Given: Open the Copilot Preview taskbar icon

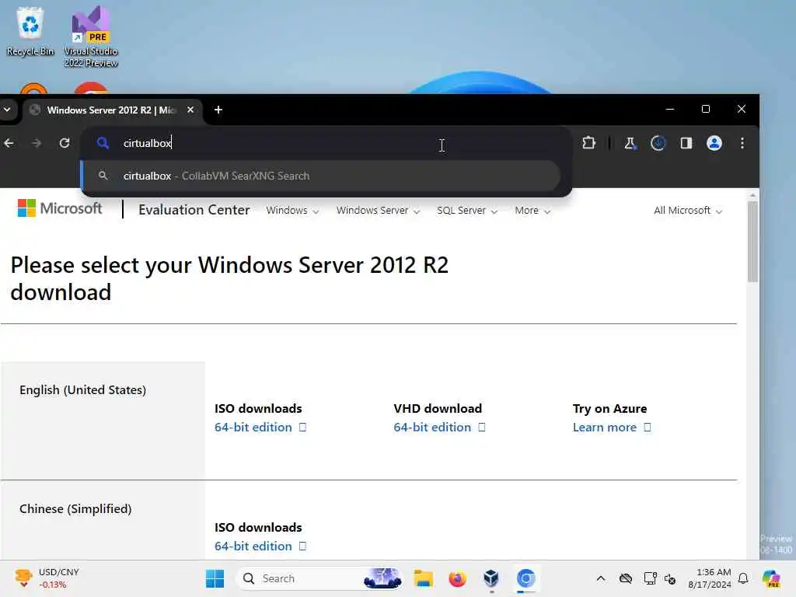Looking at the screenshot, I should (x=771, y=578).
